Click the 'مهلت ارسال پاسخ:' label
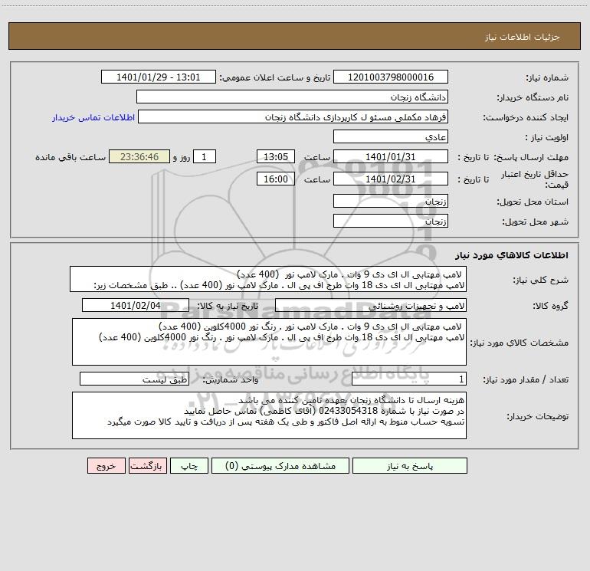This screenshot has width=590, height=571. tap(531, 157)
